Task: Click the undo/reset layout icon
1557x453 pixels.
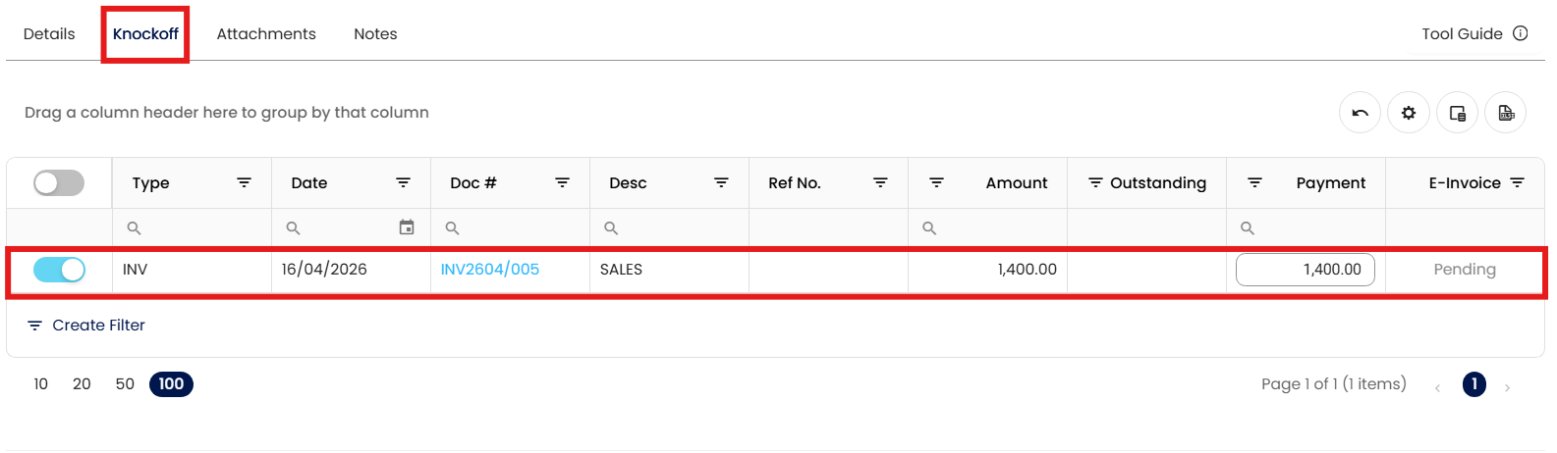Action: point(1360,113)
